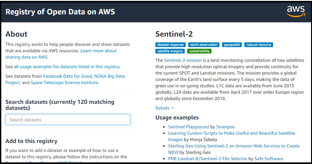Open the Details arrow link

coord(165,108)
